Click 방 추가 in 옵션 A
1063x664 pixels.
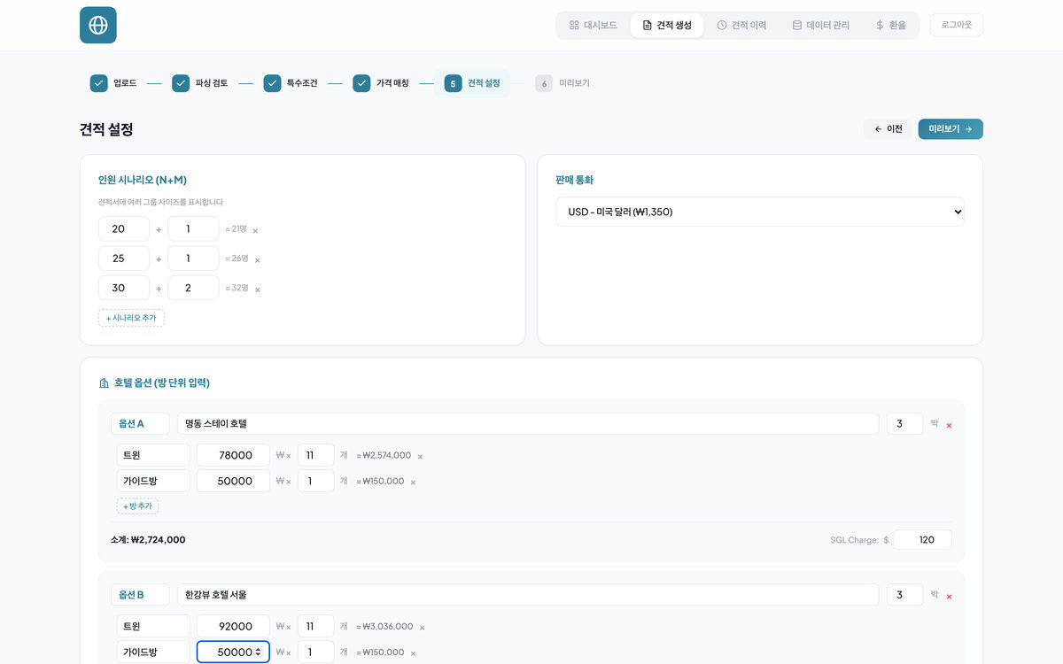137,506
